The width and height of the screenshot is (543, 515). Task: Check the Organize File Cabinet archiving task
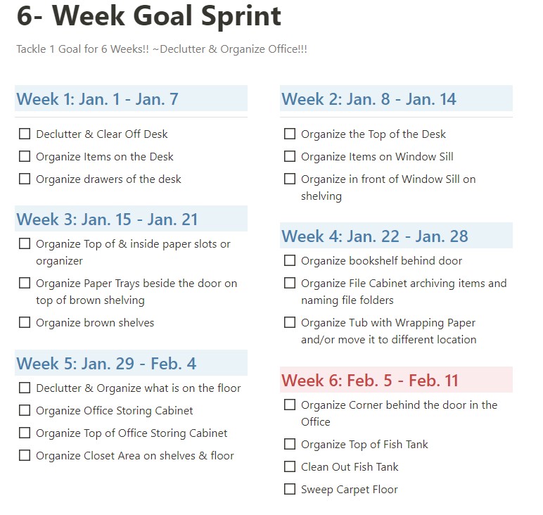click(290, 284)
